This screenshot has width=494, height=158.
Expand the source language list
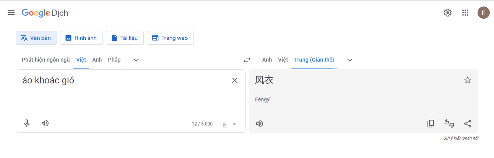[x=136, y=60]
